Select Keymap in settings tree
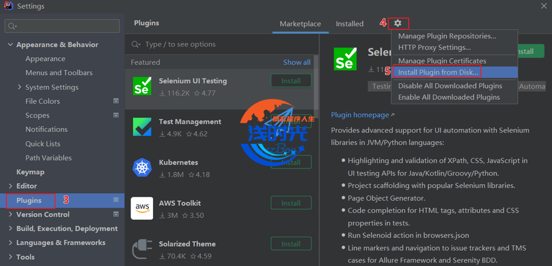This screenshot has height=266, width=552. [x=30, y=172]
